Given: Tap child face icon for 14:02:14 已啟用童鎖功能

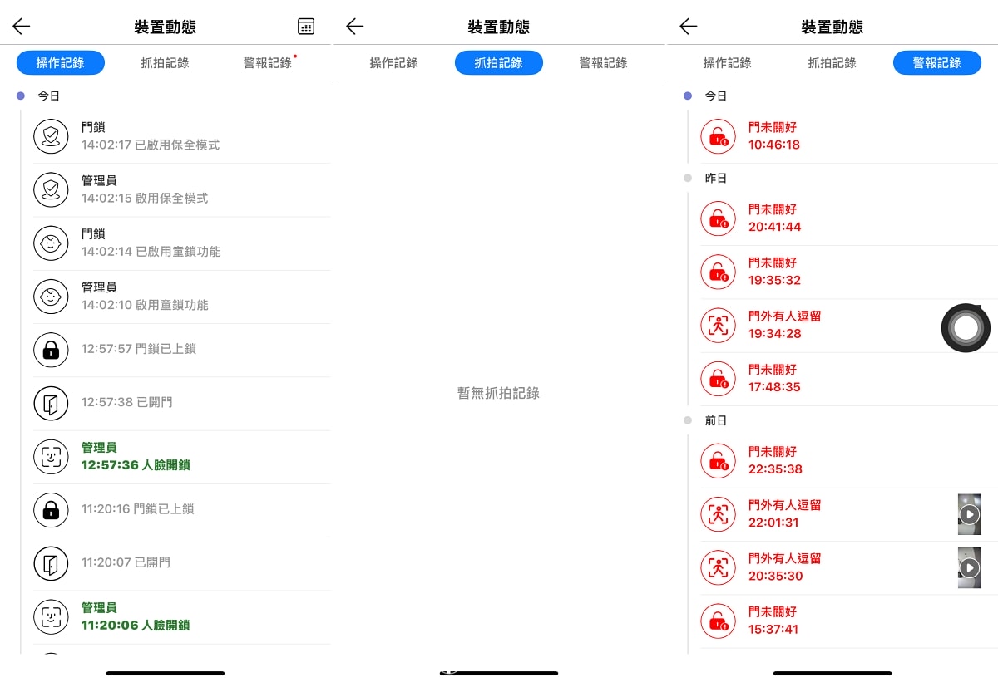Looking at the screenshot, I should (51, 243).
